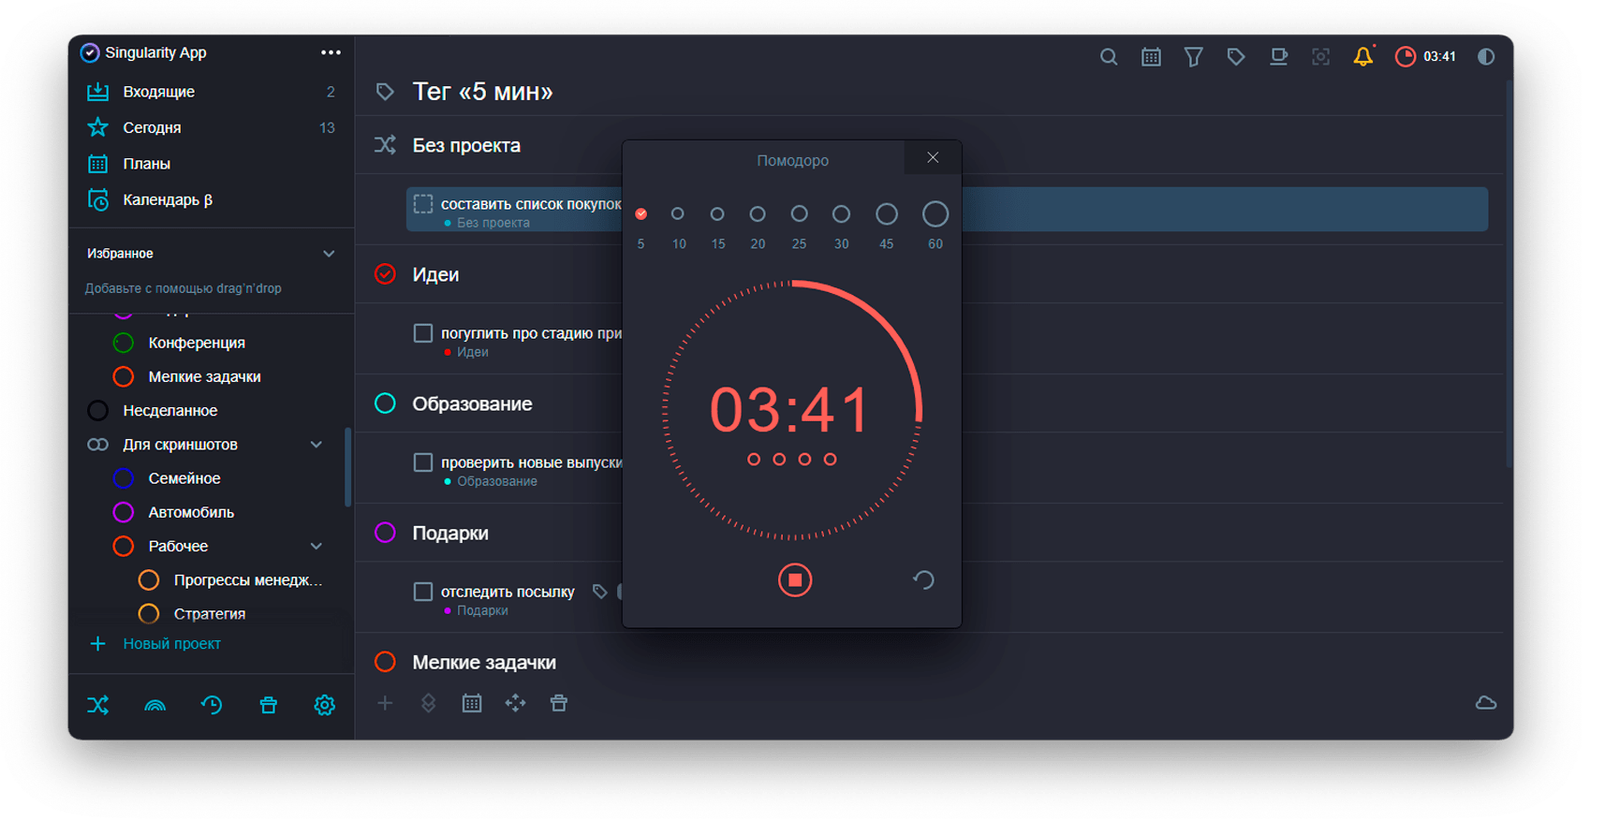Select the Семейное project

tap(184, 478)
